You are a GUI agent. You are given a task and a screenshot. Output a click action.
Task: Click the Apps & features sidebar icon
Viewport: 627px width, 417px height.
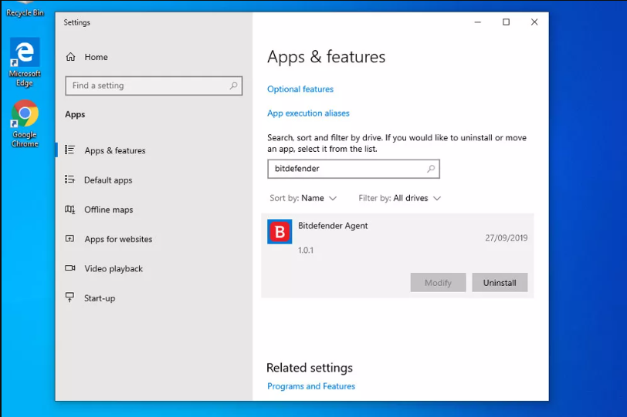[69, 150]
